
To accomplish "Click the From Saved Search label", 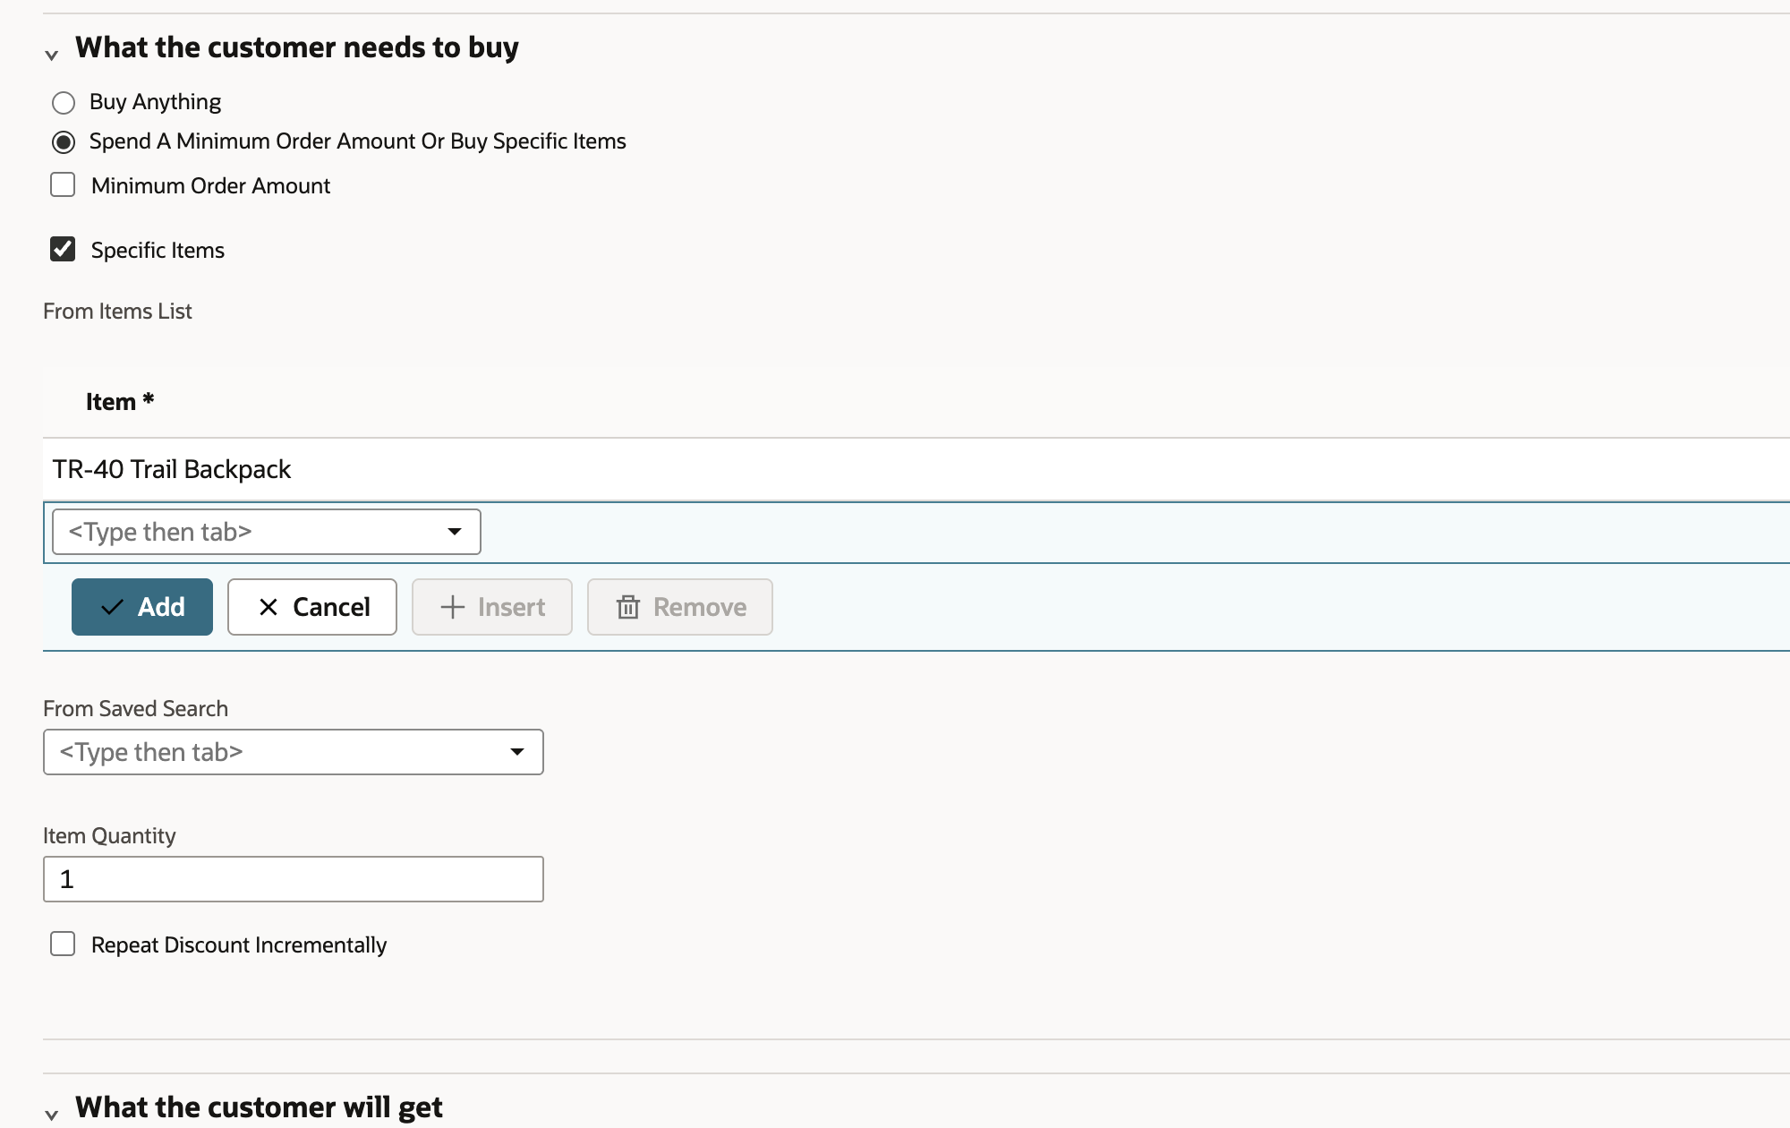I will click(135, 709).
